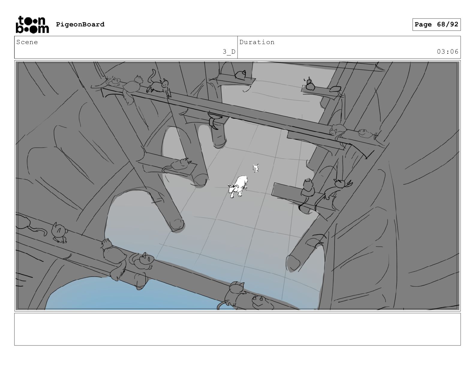The image size is (475, 367).
Task: Click the storyboard panel thumbnail
Action: (x=237, y=186)
